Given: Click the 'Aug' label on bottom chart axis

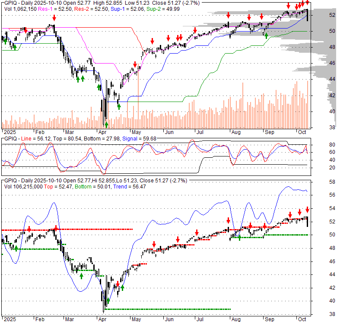Looking at the screenshot, I should point(236,319).
